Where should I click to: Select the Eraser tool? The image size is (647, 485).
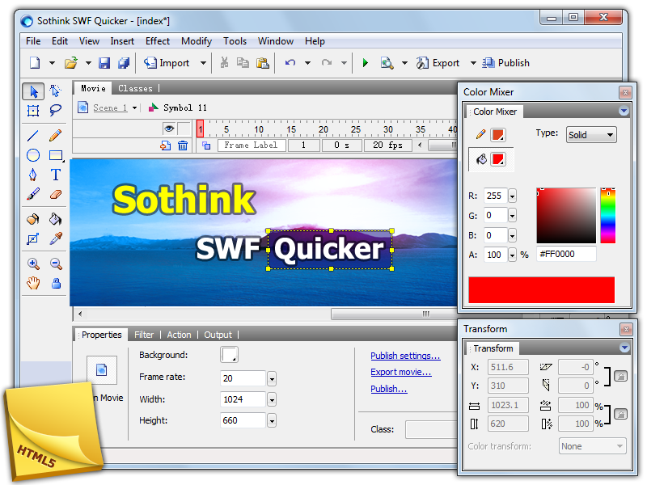pos(56,194)
